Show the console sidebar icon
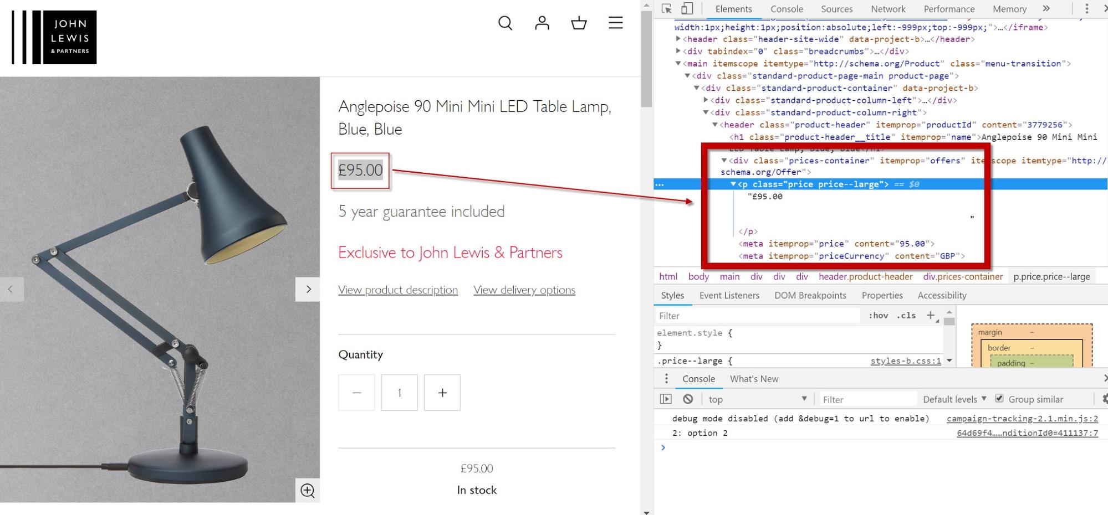Image resolution: width=1108 pixels, height=515 pixels. pos(666,399)
